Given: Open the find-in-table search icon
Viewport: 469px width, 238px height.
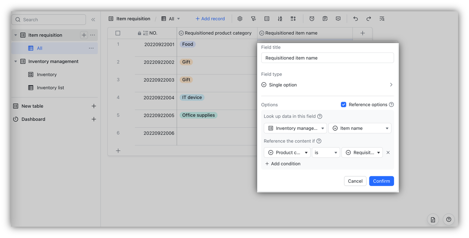Looking at the screenshot, I should tap(382, 18).
